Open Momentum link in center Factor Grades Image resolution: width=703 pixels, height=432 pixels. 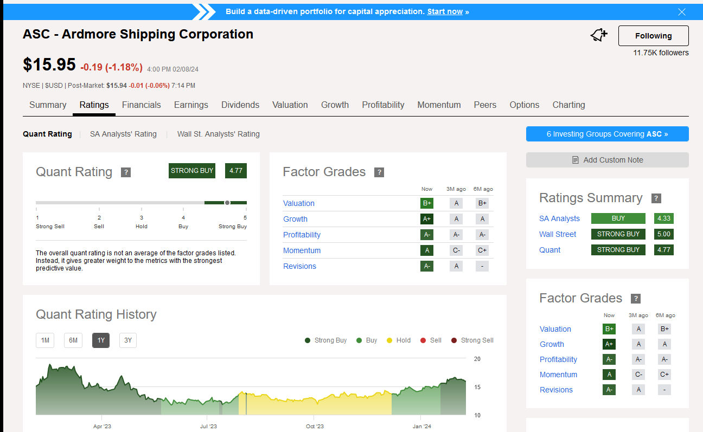coord(302,250)
